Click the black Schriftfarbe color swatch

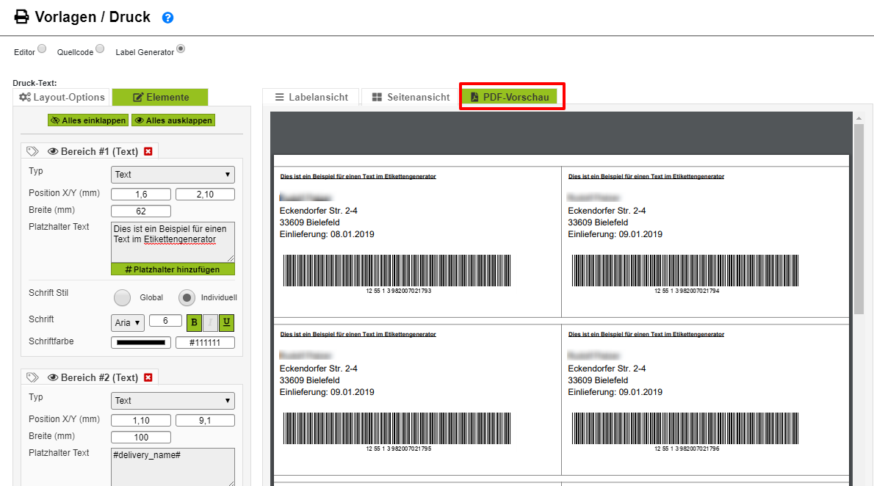pyautogui.click(x=141, y=342)
